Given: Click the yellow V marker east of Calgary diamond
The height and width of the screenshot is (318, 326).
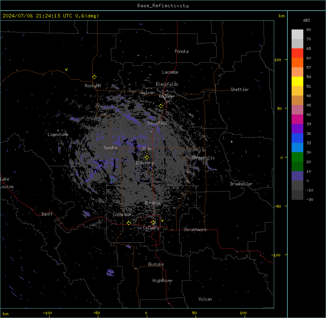Looking at the screenshot, I should [x=162, y=221].
